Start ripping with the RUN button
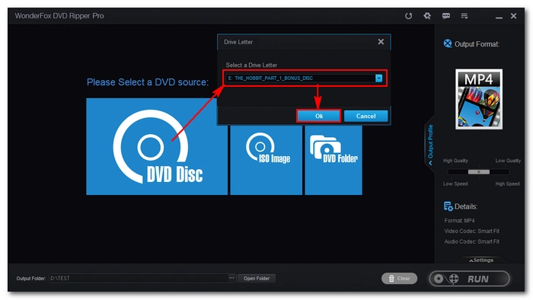The image size is (533, 300). (x=470, y=279)
